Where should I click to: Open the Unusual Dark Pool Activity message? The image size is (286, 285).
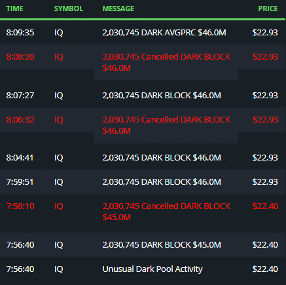[152, 269]
